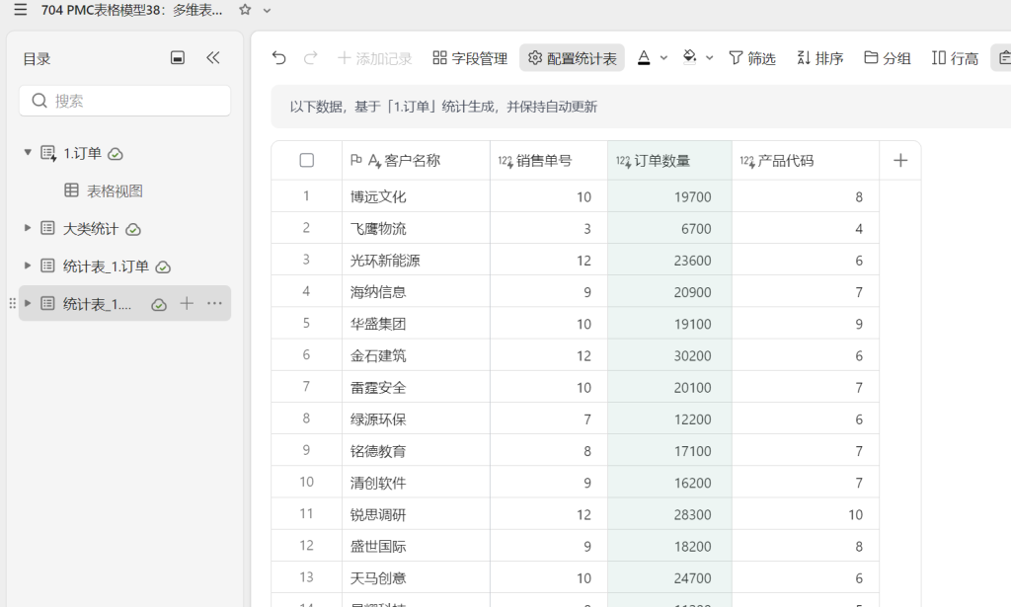This screenshot has width=1011, height=607.
Task: Click the 华盛集团 cell
Action: click(416, 324)
